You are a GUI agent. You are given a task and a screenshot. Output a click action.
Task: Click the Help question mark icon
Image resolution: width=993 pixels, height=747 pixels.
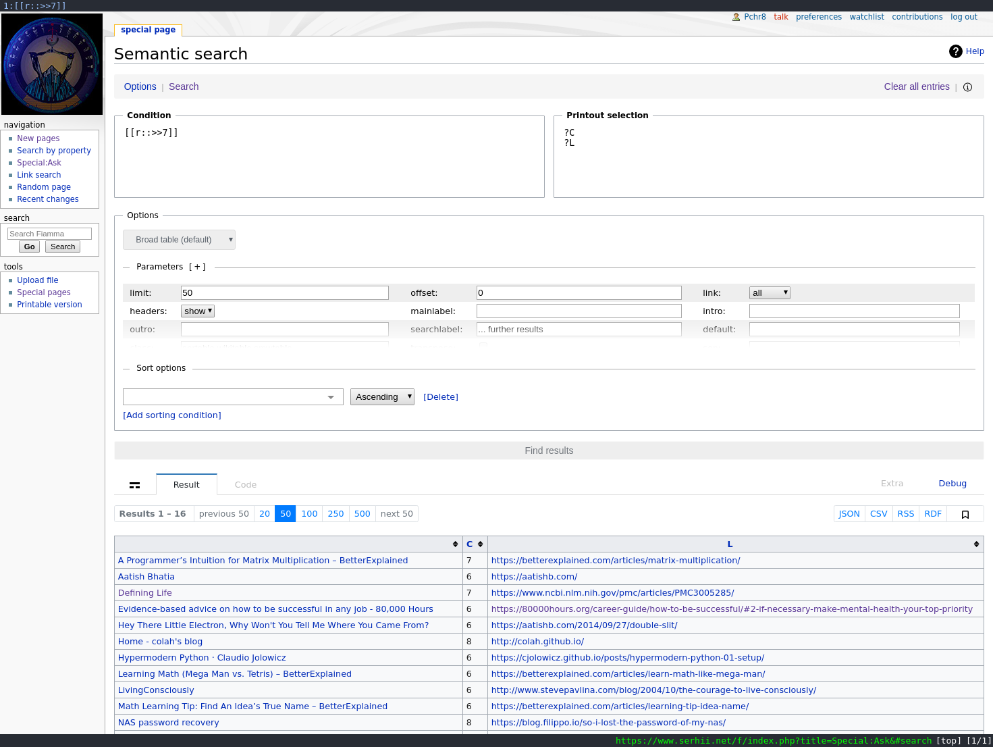pyautogui.click(x=955, y=51)
